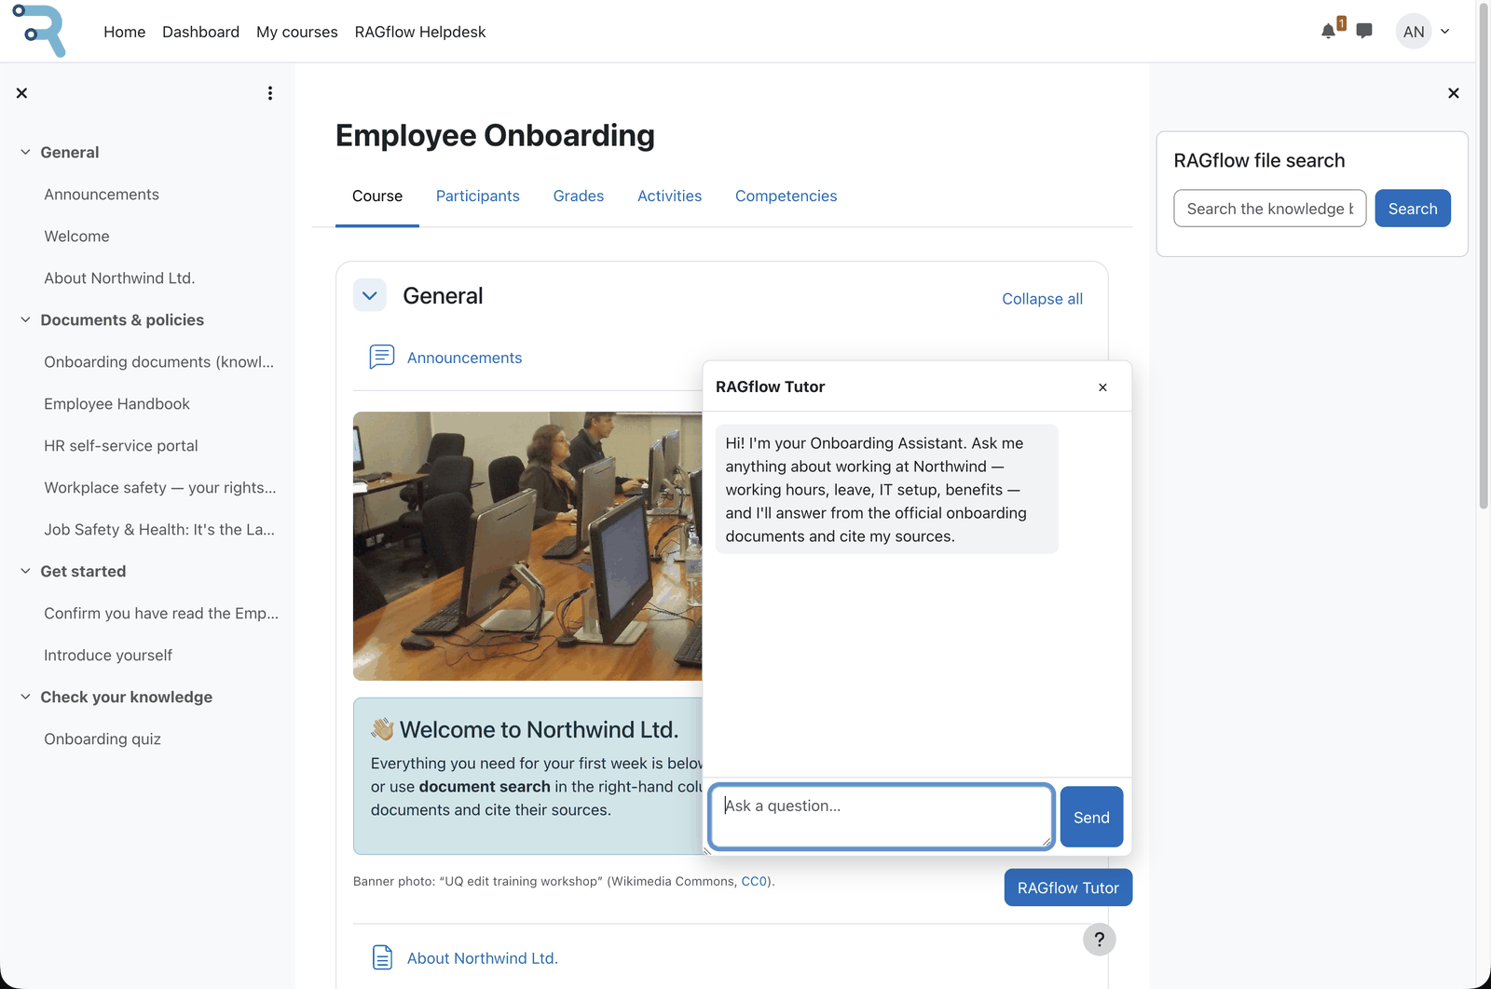Screen dimensions: 1491x989
Task: Click the Ask a question text box
Action: click(x=882, y=817)
